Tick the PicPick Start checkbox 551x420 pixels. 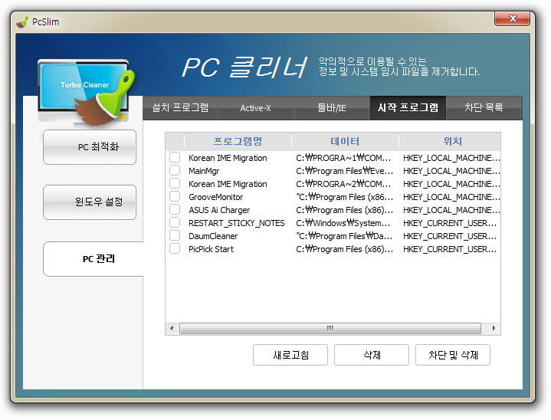175,249
